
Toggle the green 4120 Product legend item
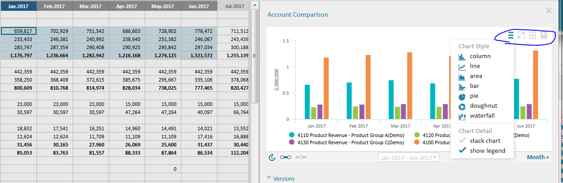(x=432, y=135)
